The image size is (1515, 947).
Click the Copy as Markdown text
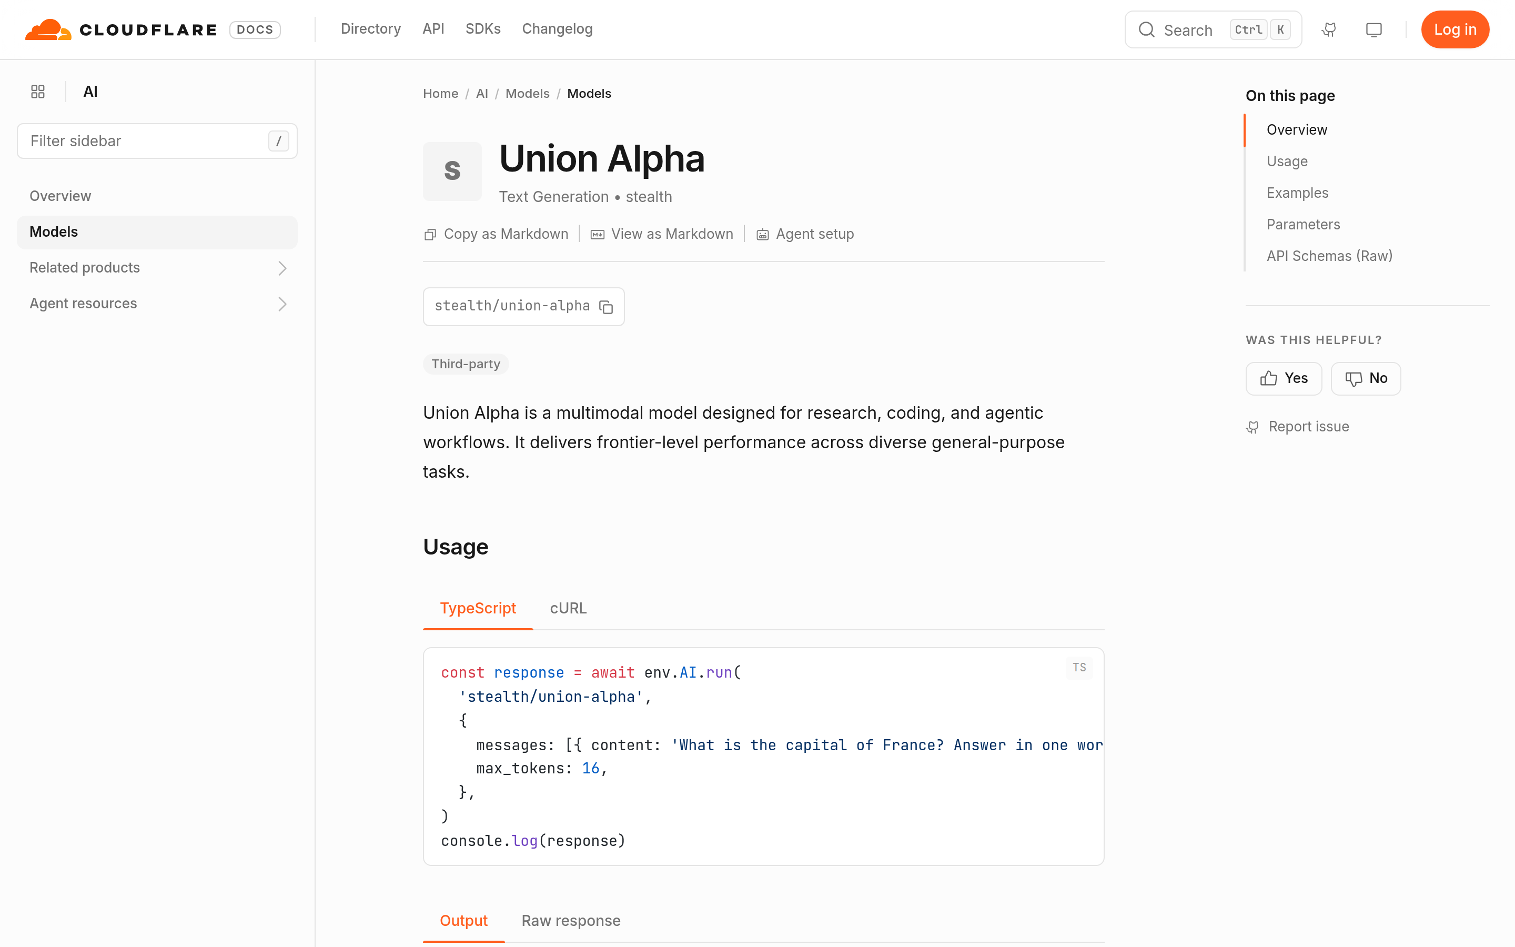point(506,234)
